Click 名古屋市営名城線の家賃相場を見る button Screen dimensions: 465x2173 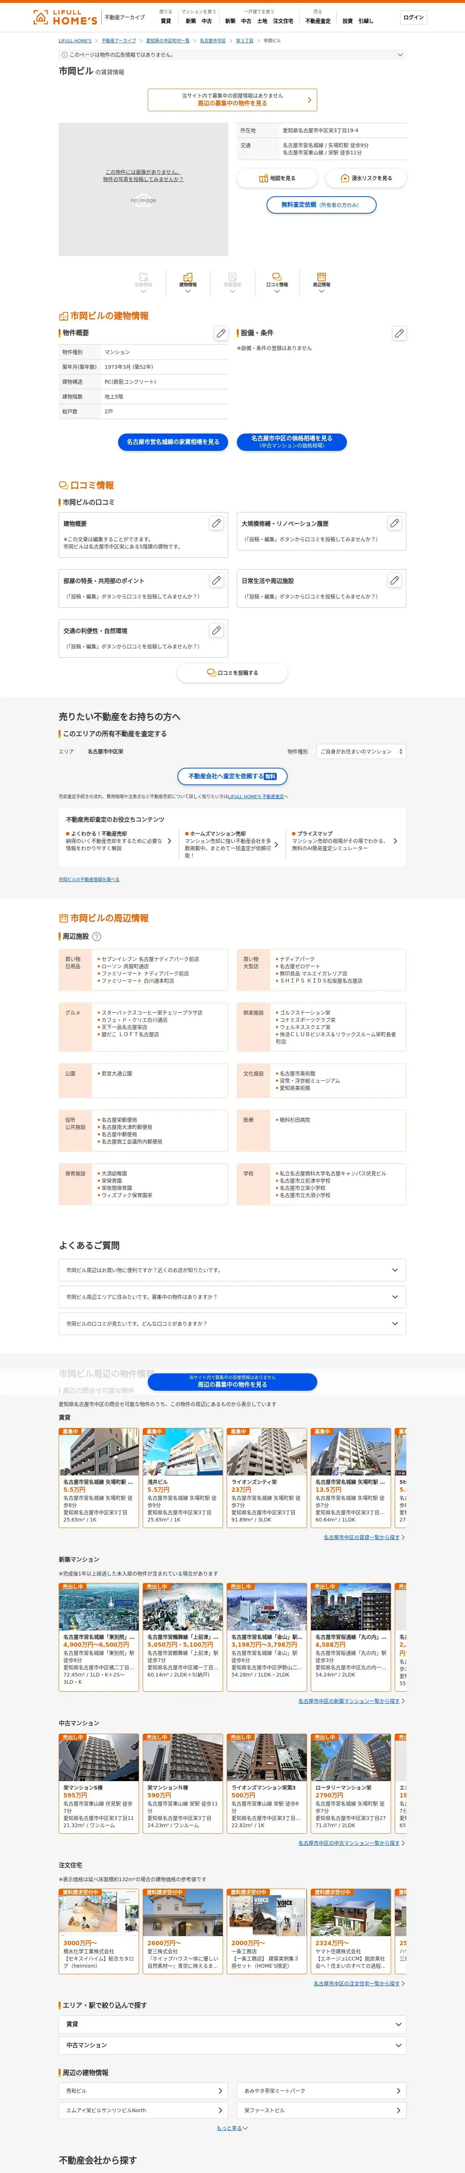coord(173,442)
